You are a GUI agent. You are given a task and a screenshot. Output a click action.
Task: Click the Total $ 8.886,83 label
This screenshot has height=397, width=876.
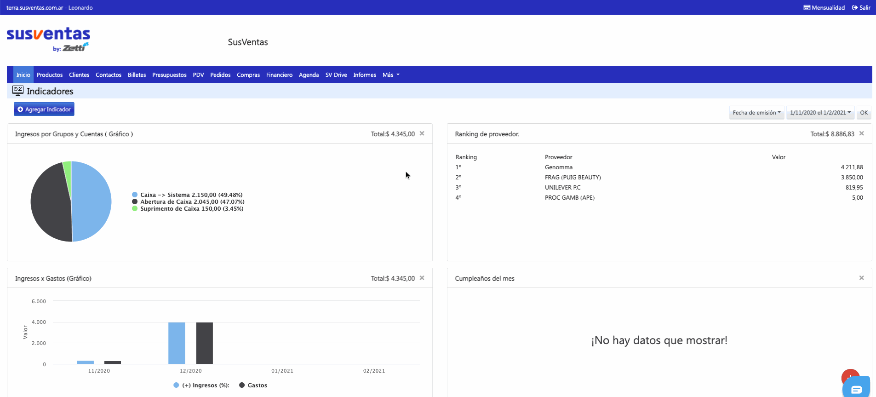[832, 134]
